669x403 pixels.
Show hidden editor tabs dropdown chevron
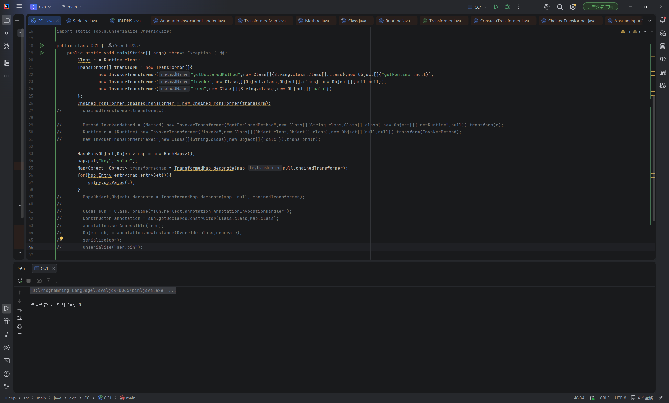coord(650,21)
